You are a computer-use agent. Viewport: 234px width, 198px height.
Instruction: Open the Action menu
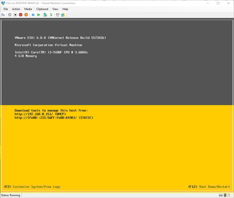16,9
